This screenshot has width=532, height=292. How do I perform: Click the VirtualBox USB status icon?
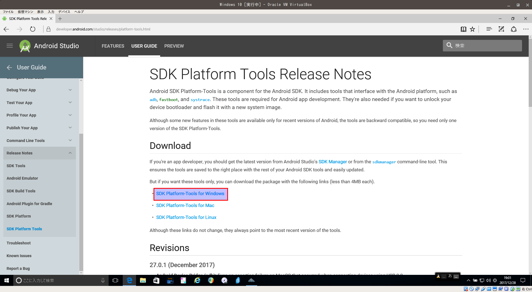point(483,289)
